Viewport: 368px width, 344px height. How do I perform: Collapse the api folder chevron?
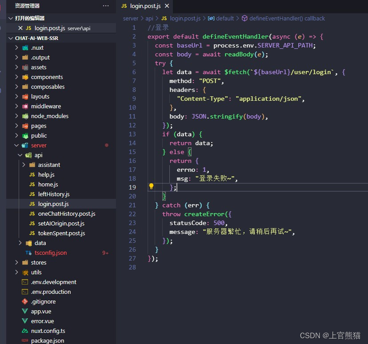(x=20, y=155)
